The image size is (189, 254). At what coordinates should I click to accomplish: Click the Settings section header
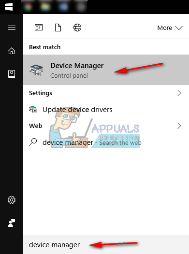[41, 93]
